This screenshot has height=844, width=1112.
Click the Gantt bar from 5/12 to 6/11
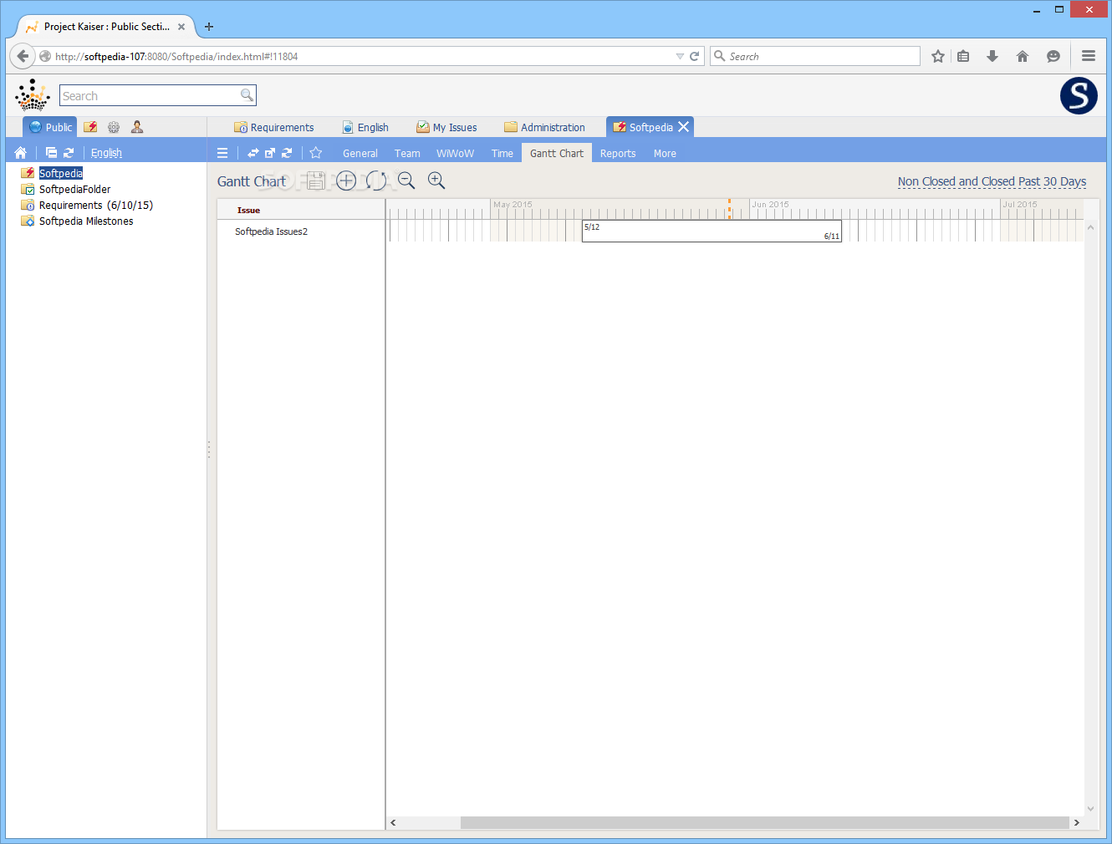click(712, 231)
